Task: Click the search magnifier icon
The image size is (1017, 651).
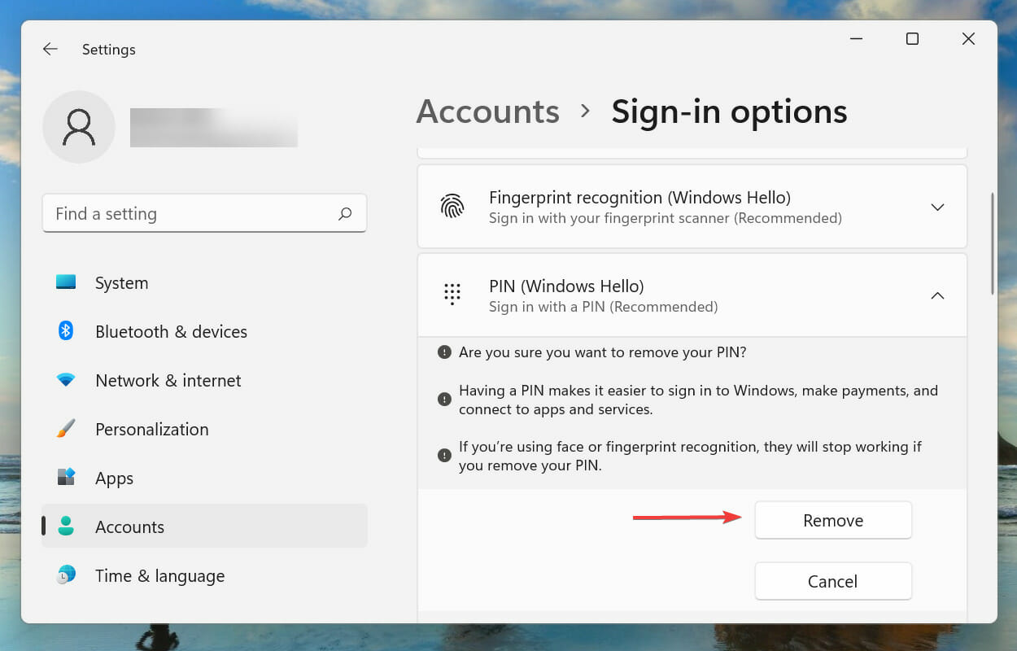Action: (x=345, y=214)
